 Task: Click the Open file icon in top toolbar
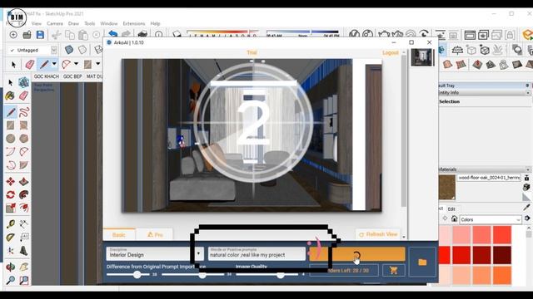click(x=27, y=35)
